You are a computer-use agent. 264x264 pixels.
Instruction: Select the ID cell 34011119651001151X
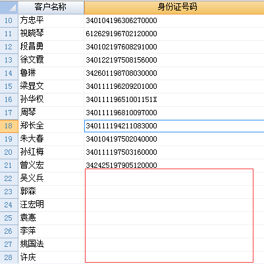pyautogui.click(x=174, y=99)
